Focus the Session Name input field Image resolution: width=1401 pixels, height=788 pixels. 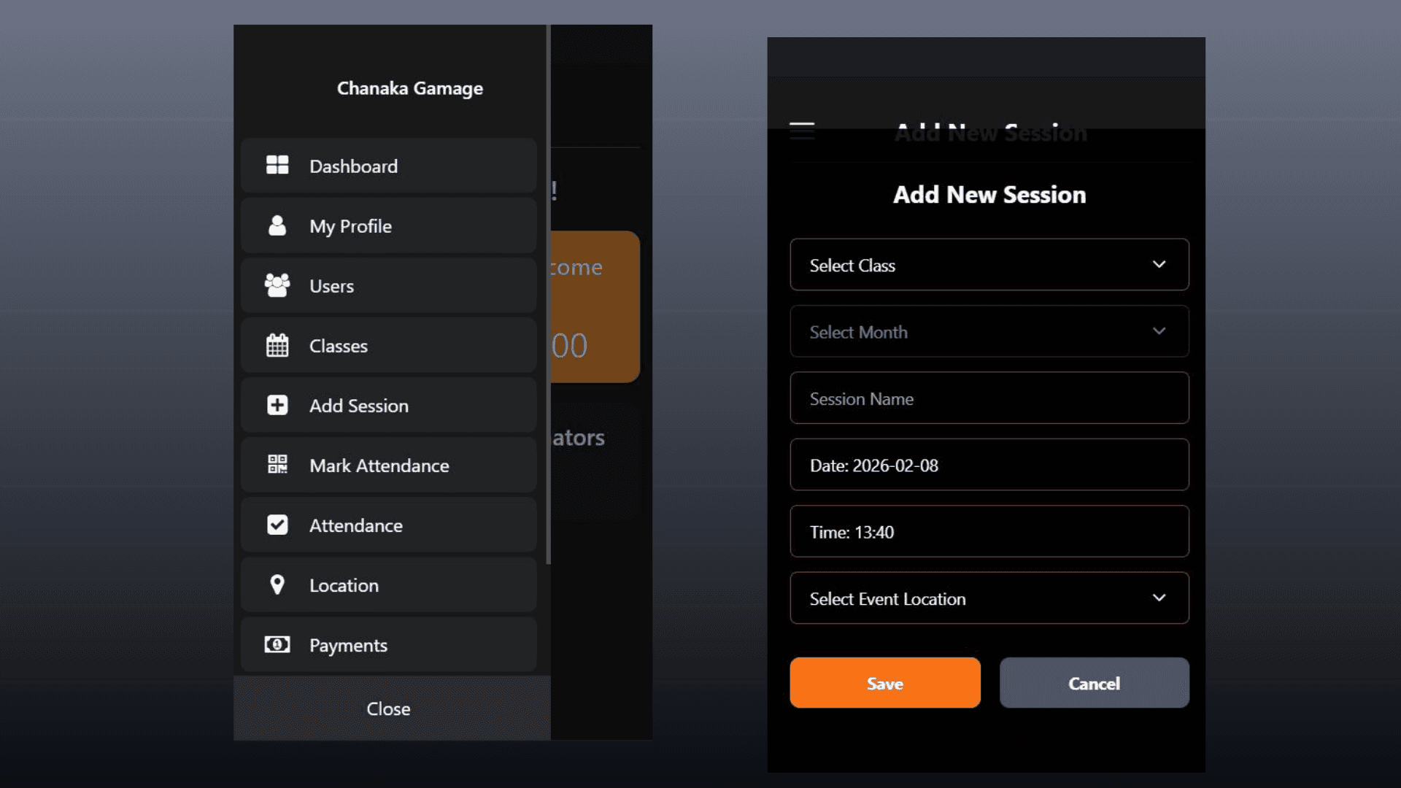click(989, 398)
